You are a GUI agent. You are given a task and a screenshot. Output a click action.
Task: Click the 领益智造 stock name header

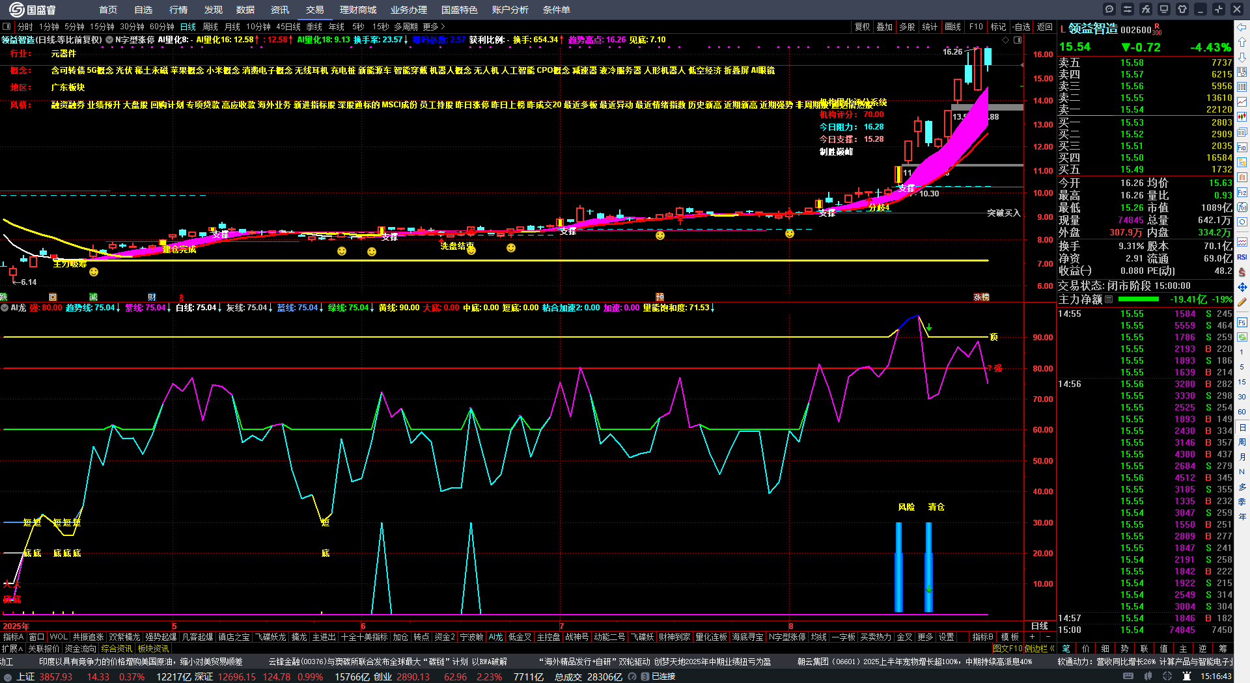coord(1093,29)
